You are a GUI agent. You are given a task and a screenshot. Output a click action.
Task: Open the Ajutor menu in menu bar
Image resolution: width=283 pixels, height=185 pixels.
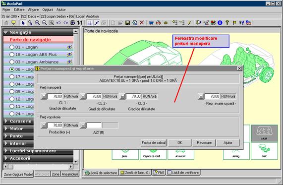(x=61, y=9)
